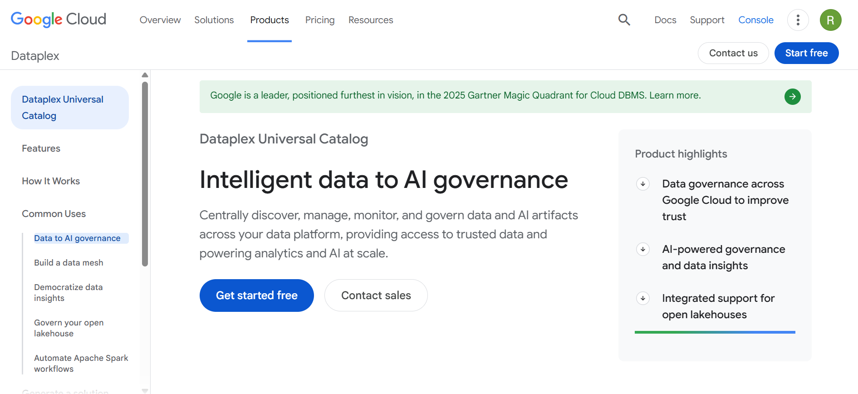Click the sidebar scrollbar up arrow

tap(145, 75)
